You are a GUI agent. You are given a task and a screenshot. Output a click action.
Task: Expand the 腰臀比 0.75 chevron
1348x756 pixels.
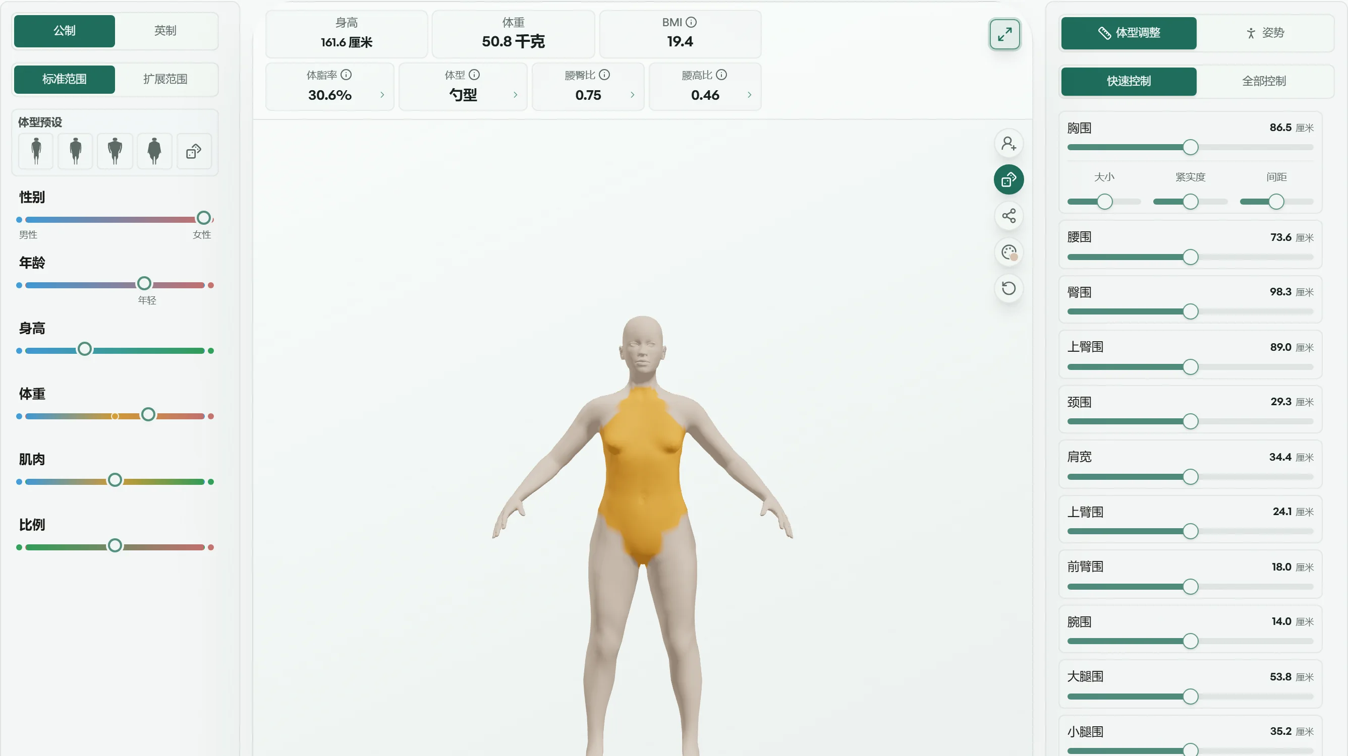(632, 95)
